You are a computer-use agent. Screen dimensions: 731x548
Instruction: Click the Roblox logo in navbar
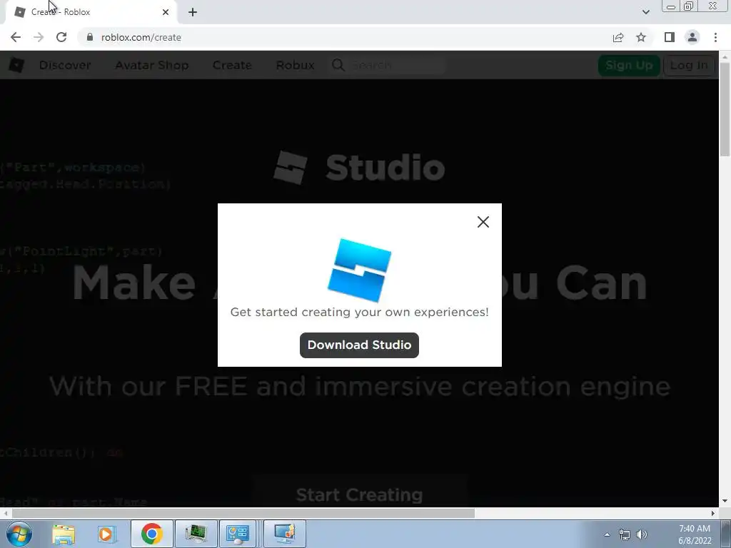(16, 65)
